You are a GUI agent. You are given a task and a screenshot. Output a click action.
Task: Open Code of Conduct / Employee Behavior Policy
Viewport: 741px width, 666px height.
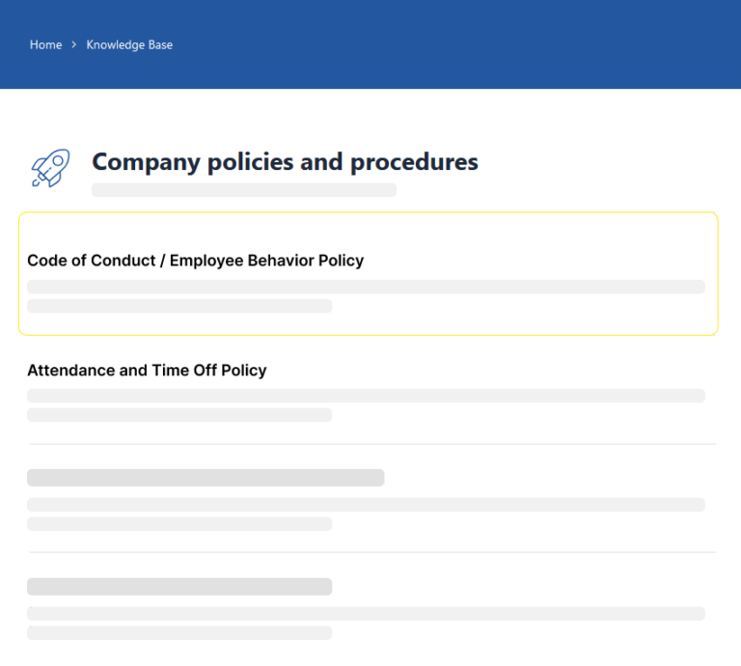pos(195,261)
